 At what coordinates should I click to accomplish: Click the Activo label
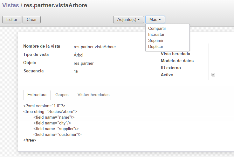pyautogui.click(x=167, y=75)
